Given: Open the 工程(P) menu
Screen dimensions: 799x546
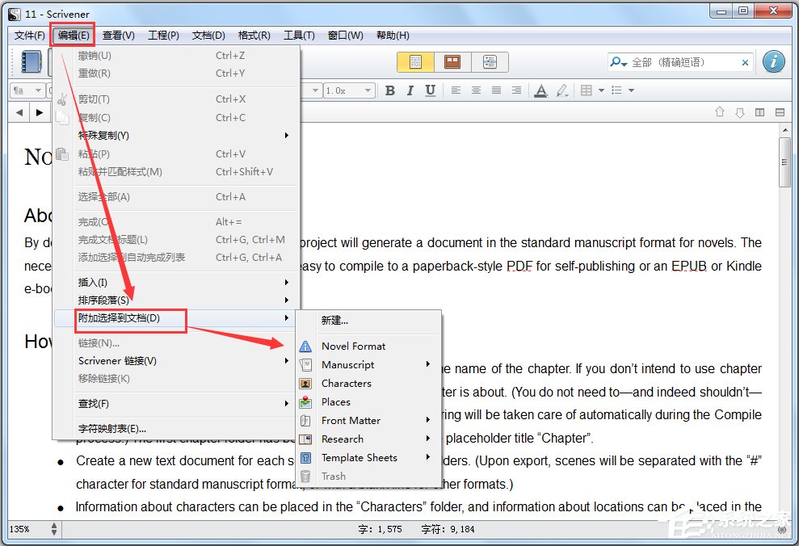Looking at the screenshot, I should click(x=163, y=36).
